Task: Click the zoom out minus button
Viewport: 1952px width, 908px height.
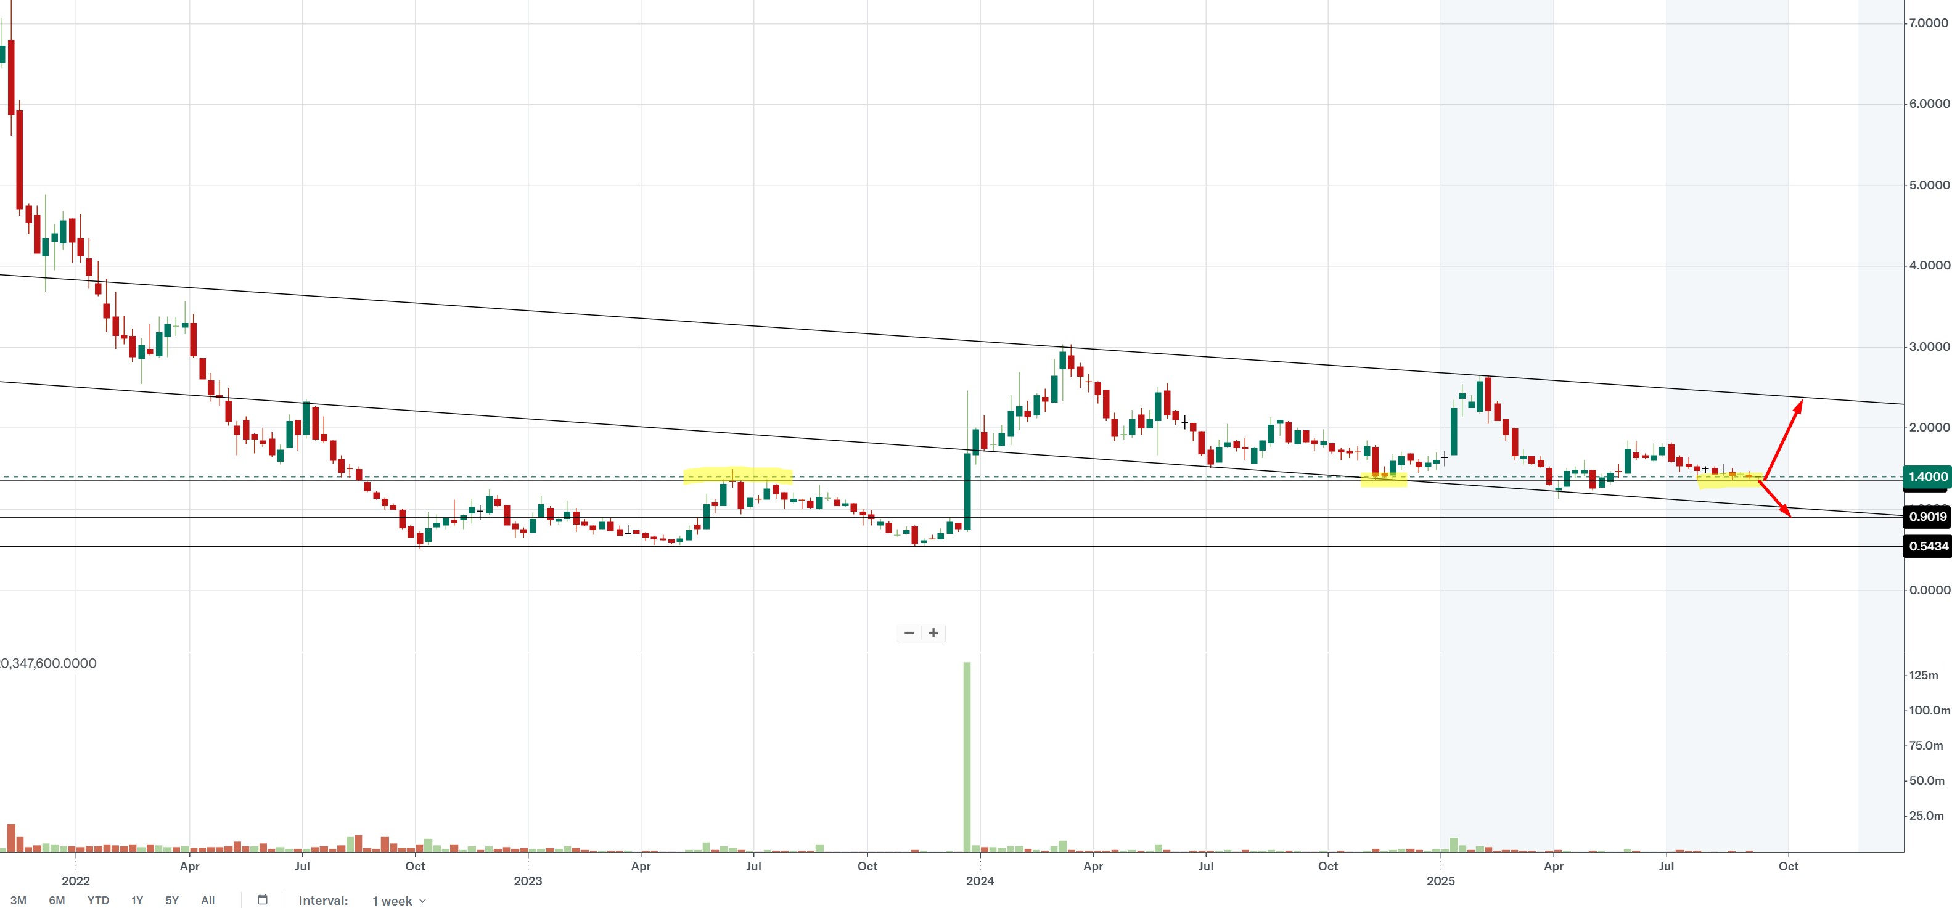Action: tap(909, 633)
